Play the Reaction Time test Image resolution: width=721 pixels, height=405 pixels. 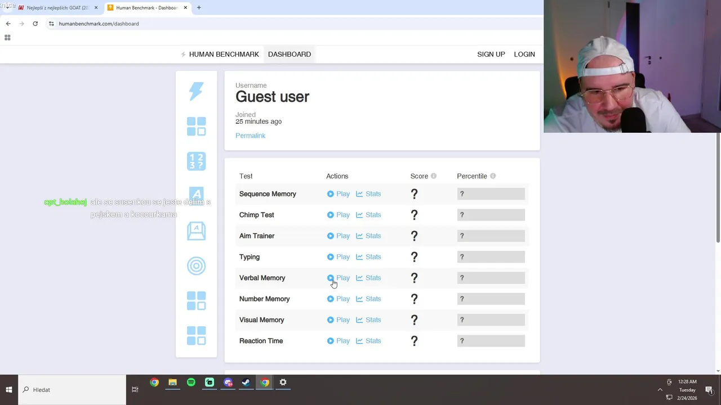point(339,341)
